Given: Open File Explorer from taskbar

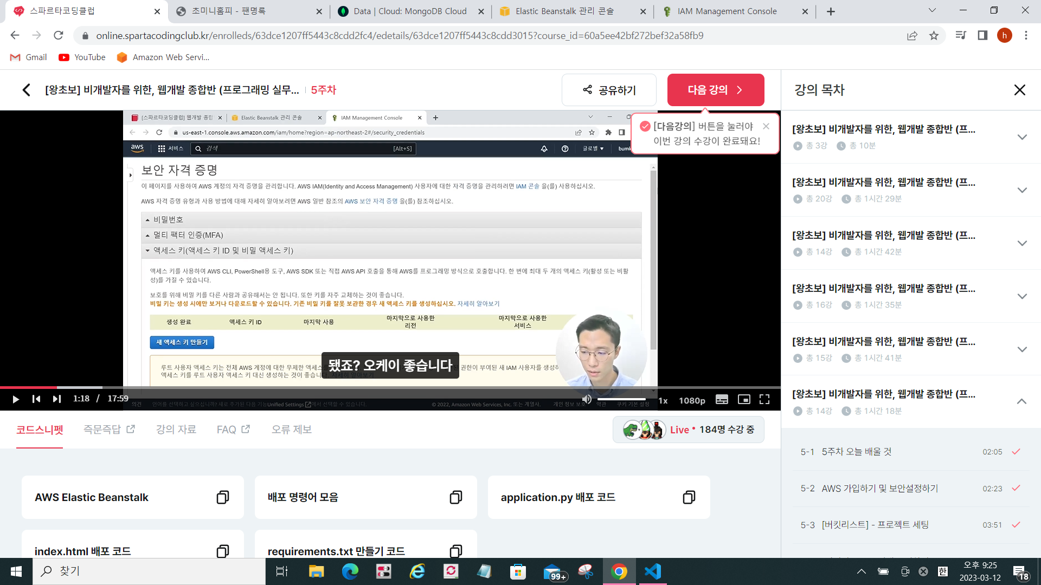Looking at the screenshot, I should pos(316,571).
